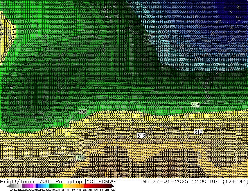The width and height of the screenshot is (248, 191).
Task: Click the '(12+144)' forecast hour text
Action: (x=235, y=182)
